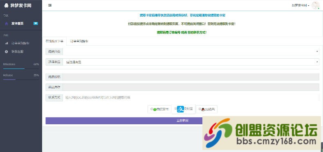Click the info icon beside 联系客服

point(7,52)
